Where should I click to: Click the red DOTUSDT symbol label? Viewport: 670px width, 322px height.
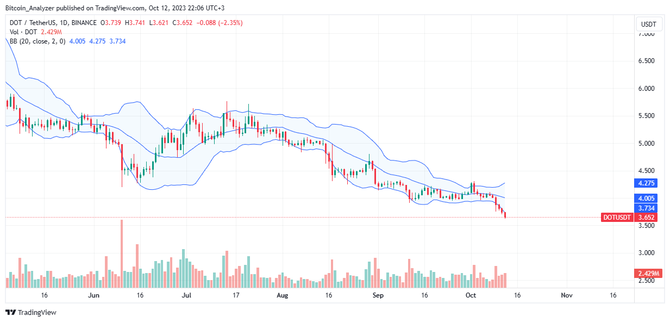(x=617, y=218)
